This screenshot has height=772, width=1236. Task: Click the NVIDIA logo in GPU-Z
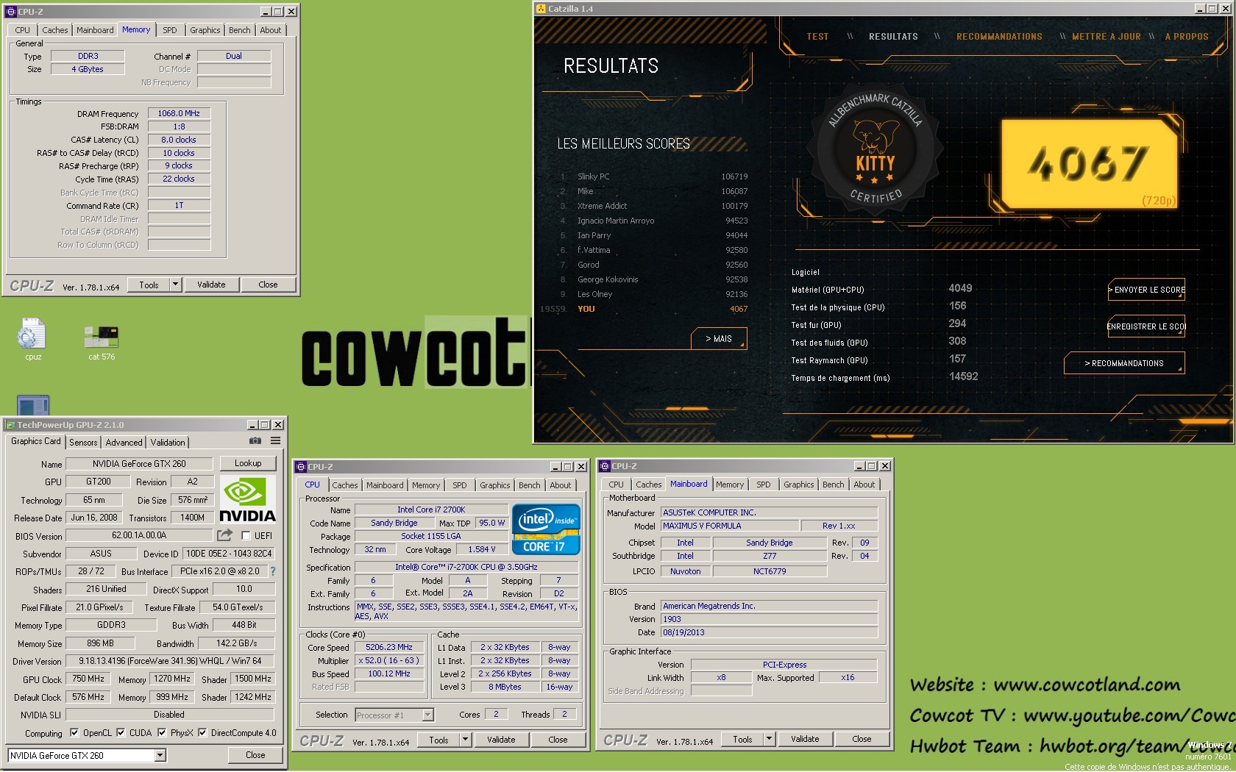point(247,500)
